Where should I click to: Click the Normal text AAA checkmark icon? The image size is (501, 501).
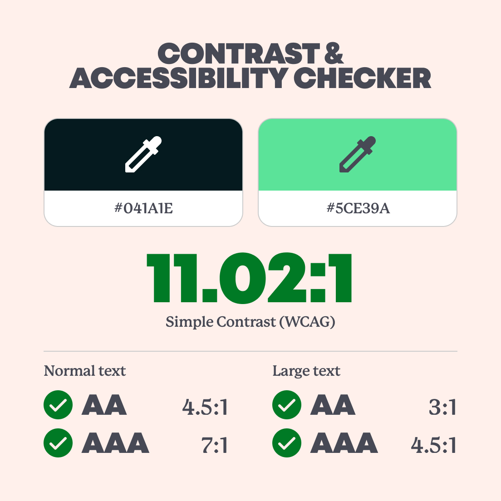pyautogui.click(x=58, y=443)
